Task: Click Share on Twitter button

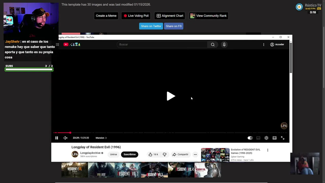Action: point(151,26)
